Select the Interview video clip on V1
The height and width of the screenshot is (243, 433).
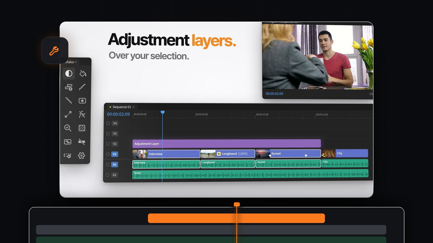(166, 154)
